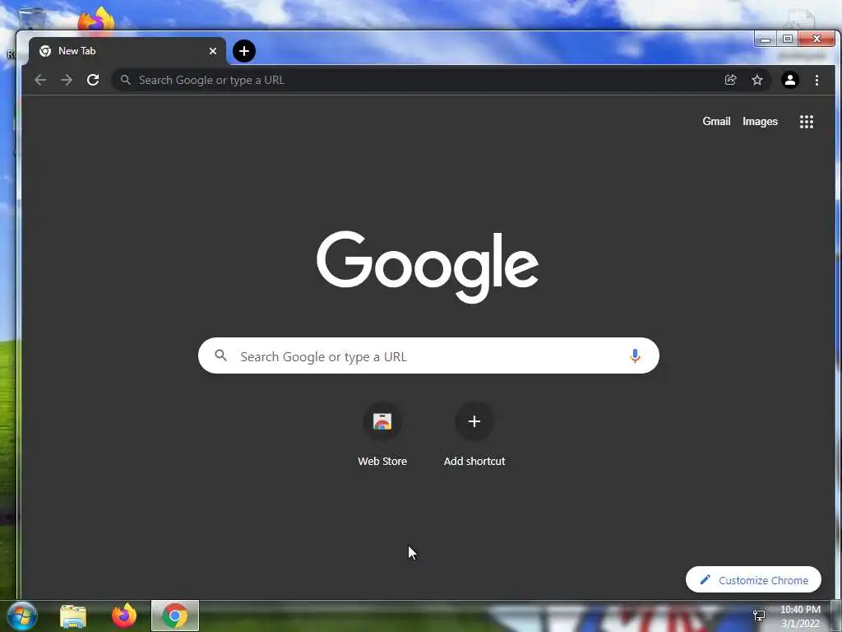Click the network tray icon
The image size is (842, 632).
pyautogui.click(x=759, y=616)
